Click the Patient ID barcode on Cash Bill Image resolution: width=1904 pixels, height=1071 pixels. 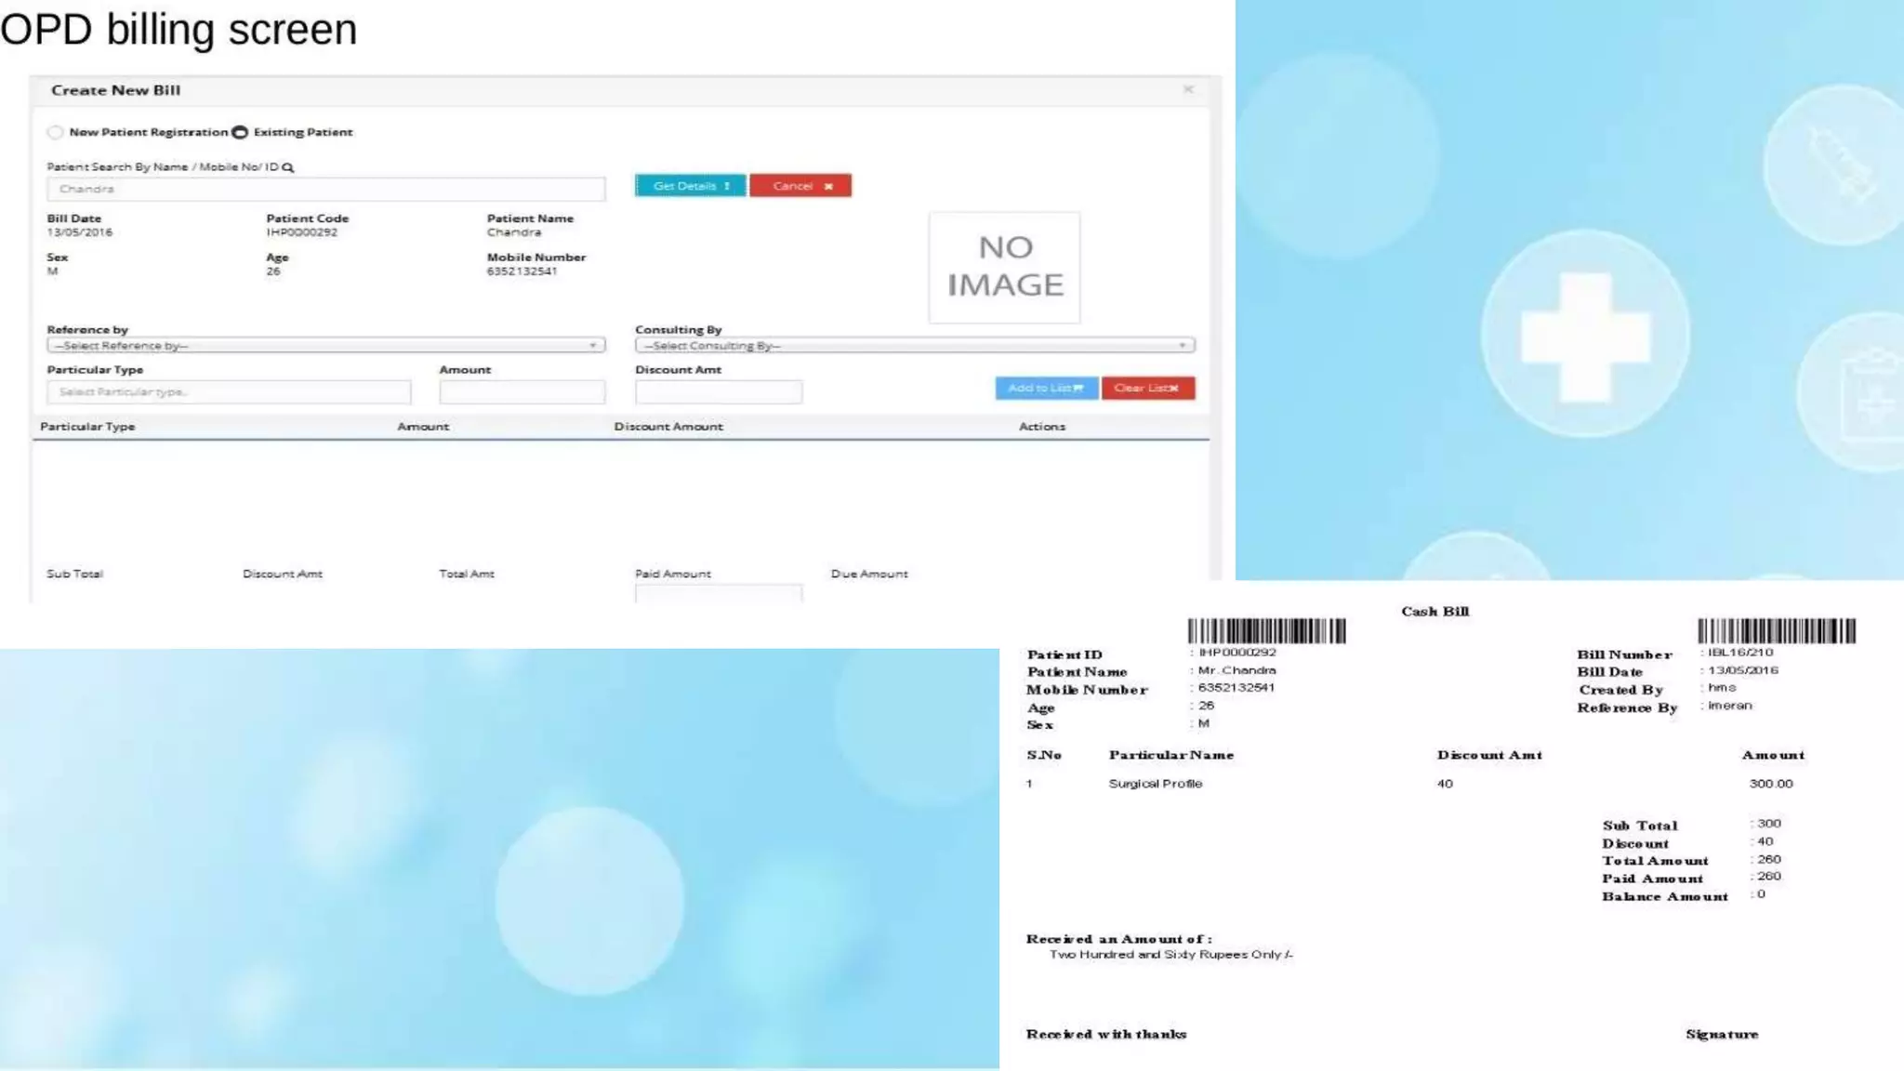[1266, 631]
